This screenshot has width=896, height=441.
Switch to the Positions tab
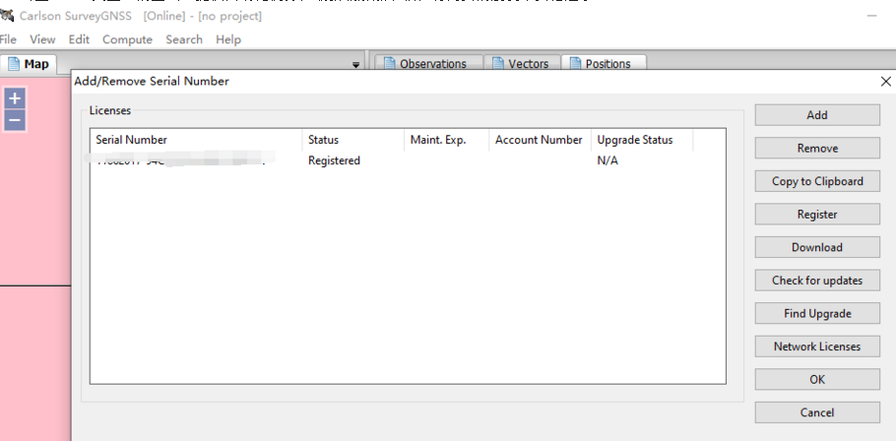pos(604,63)
